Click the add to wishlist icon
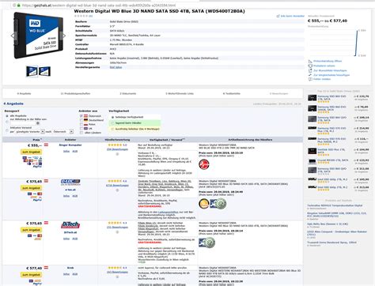375x286 pixels. [x=310, y=70]
